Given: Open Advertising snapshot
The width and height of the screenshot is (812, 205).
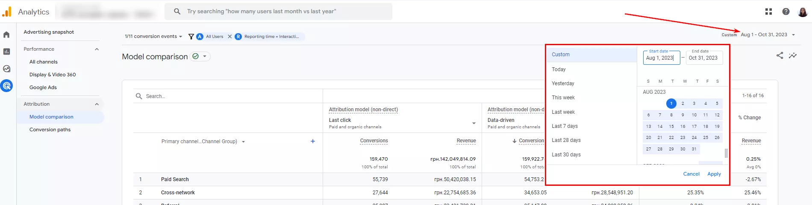Looking at the screenshot, I should pos(49,32).
